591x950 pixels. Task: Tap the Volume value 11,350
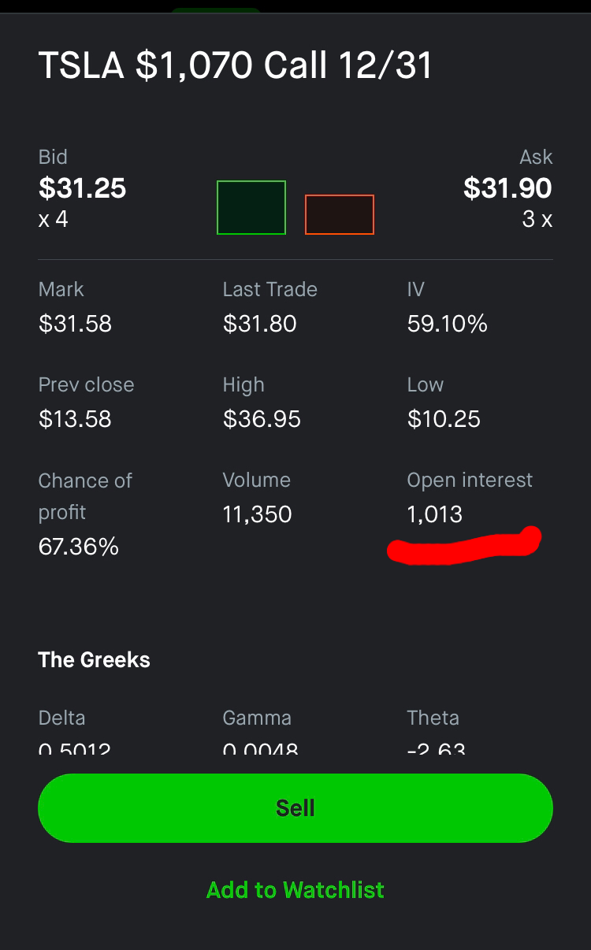[x=257, y=514]
